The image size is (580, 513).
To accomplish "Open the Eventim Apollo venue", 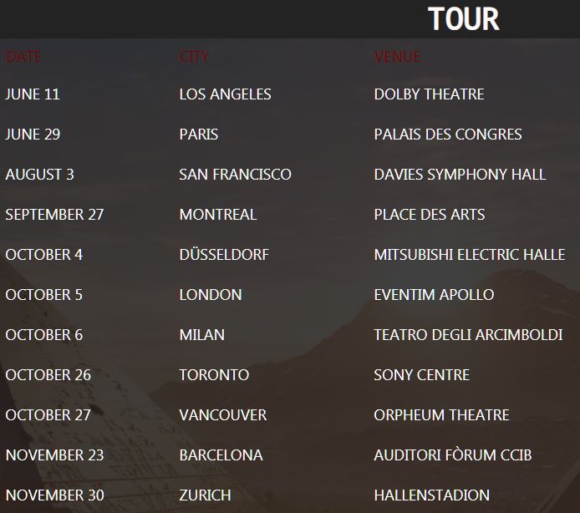I will tap(434, 295).
